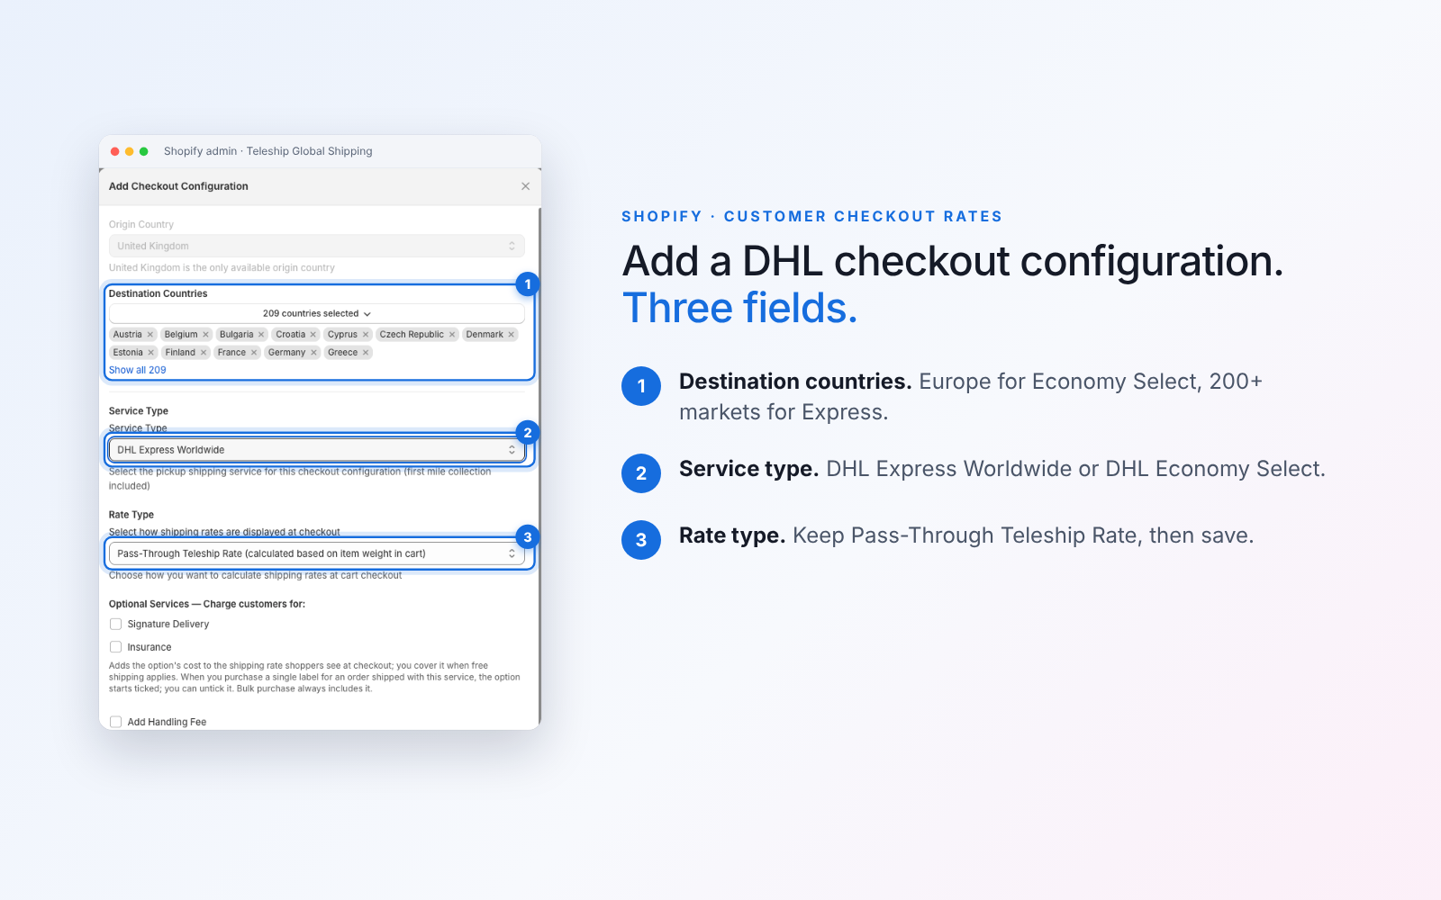The height and width of the screenshot is (900, 1441).
Task: Enable Signature Delivery option
Action: point(115,624)
